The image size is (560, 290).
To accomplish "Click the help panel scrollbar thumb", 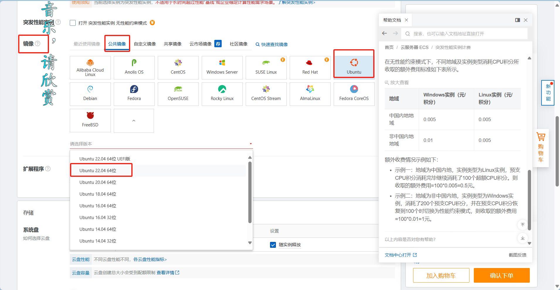I will (529, 199).
